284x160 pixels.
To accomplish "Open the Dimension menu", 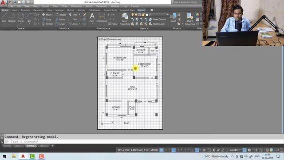I will point(76,6).
